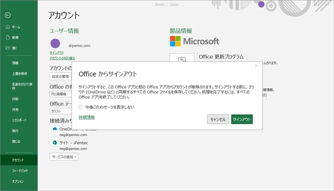The image size is (334, 191).
Task: Click the 製品情報 heading
Action: pos(181,31)
